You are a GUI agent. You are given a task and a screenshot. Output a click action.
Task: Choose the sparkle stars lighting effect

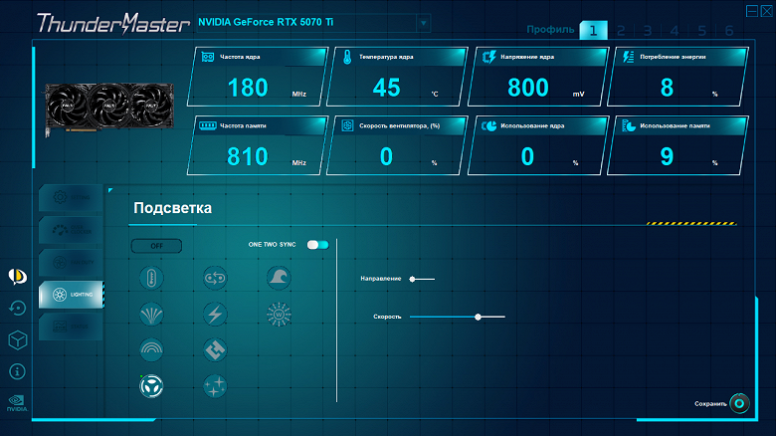[x=215, y=386]
